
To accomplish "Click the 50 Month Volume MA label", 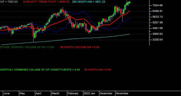I will tap(80, 47).
